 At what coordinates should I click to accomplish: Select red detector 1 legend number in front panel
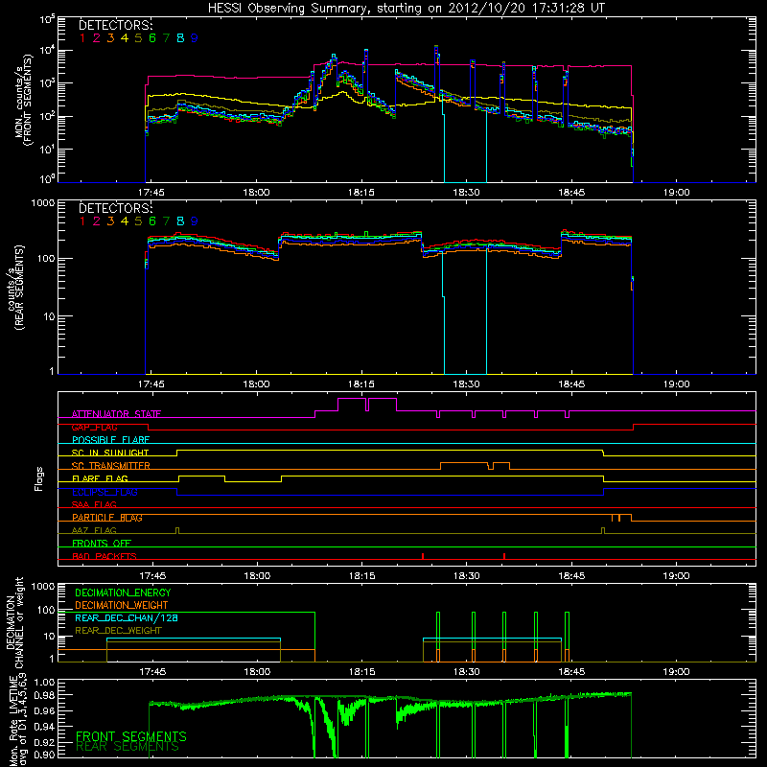(82, 38)
